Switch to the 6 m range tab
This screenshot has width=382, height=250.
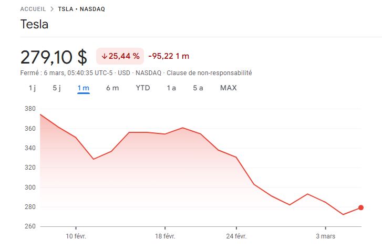(x=112, y=88)
